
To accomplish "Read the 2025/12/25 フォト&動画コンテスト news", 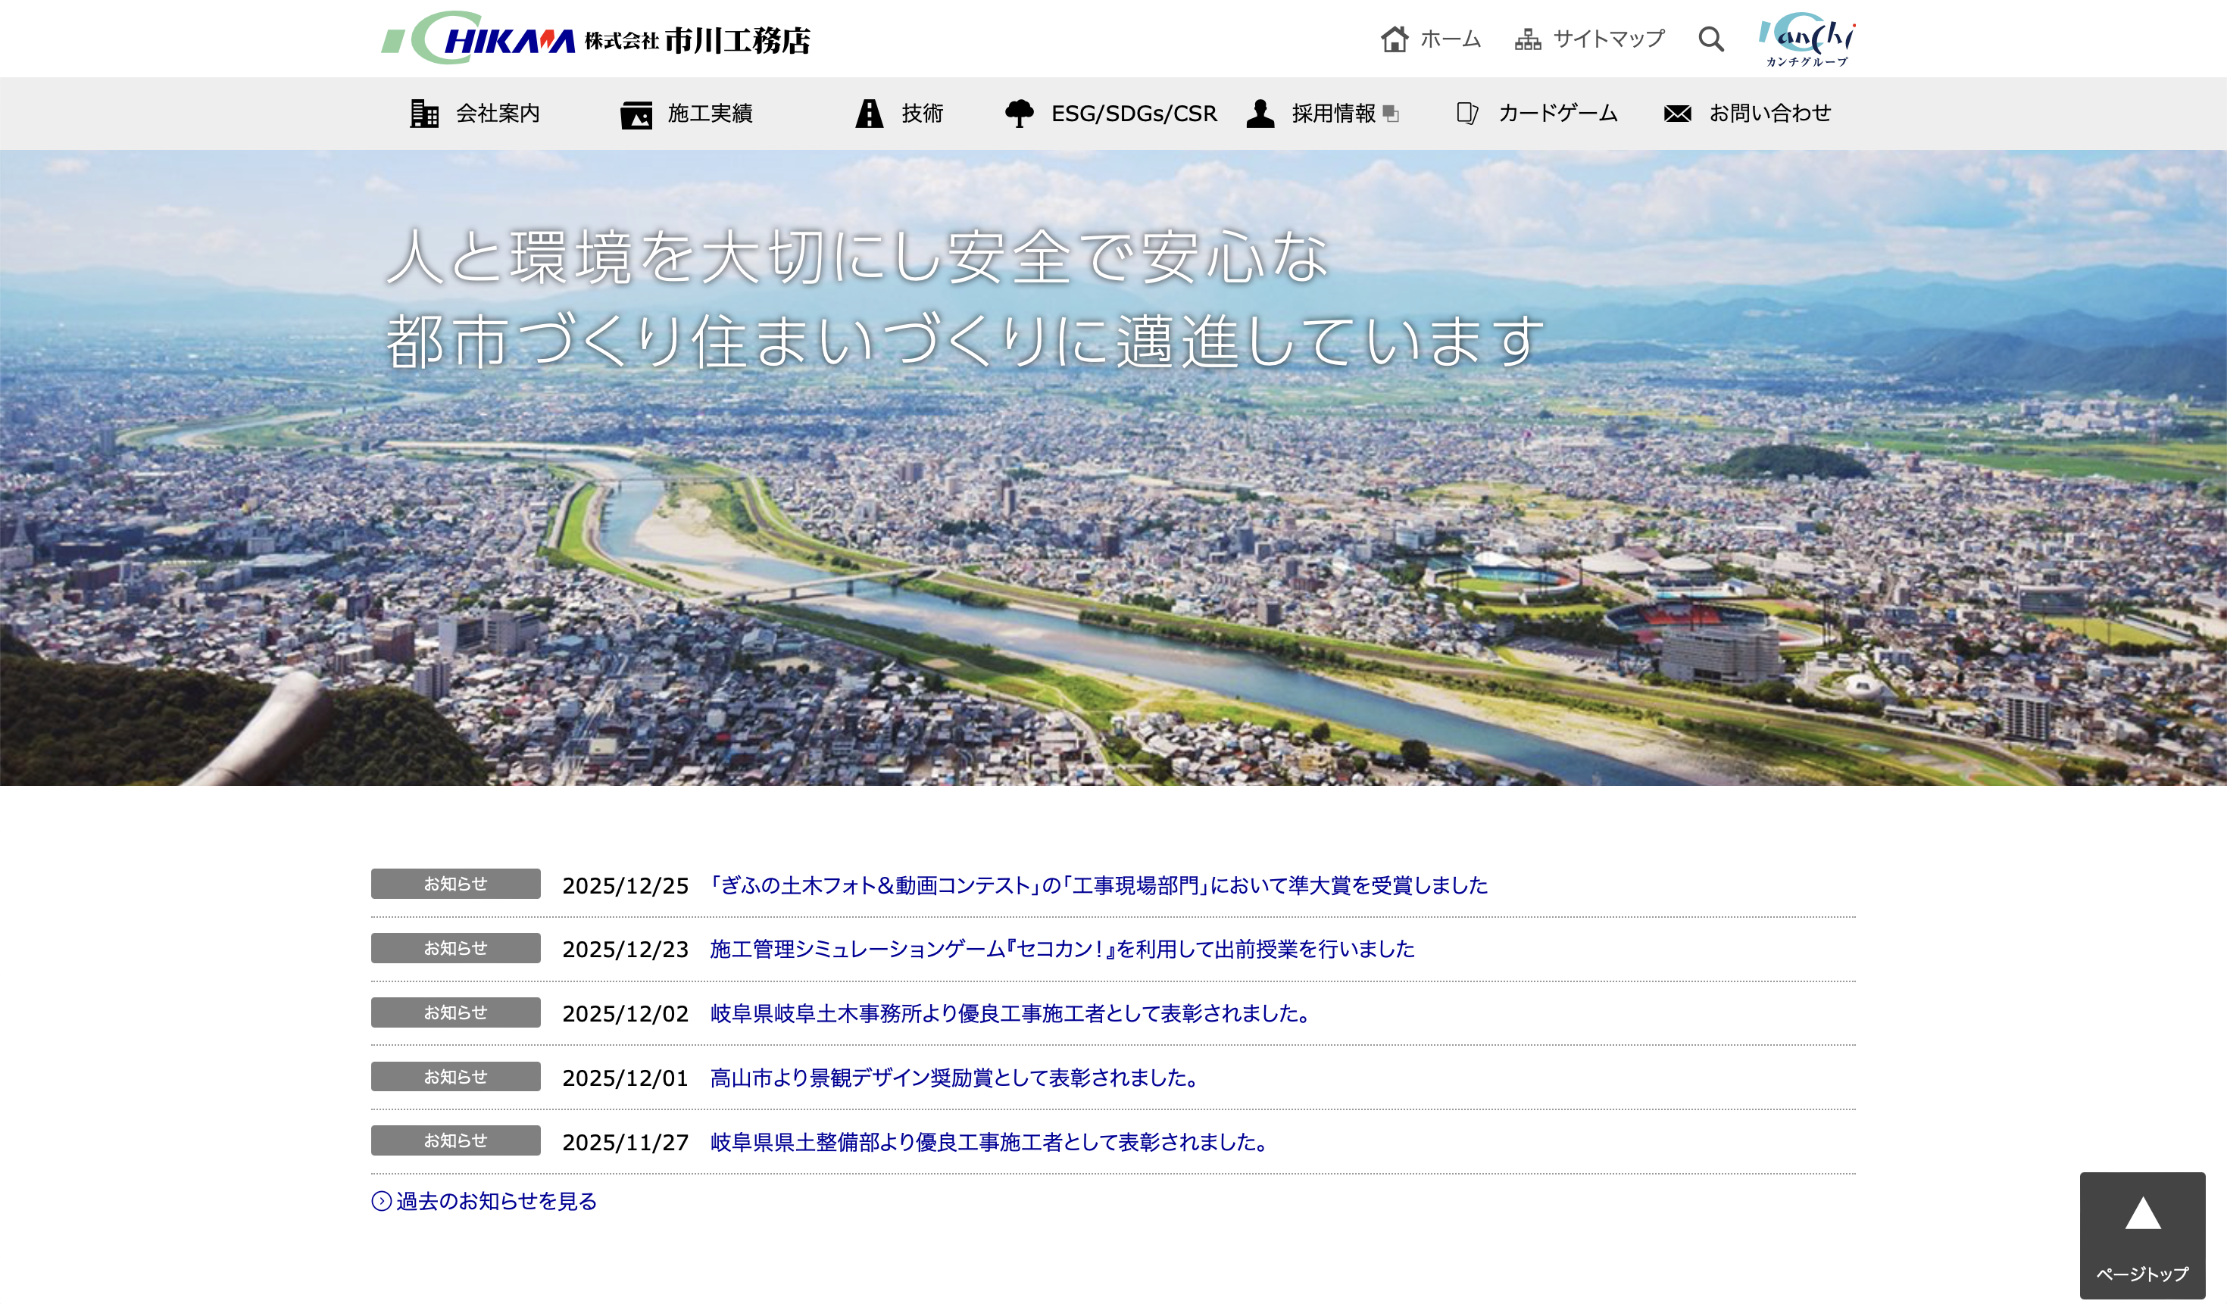I will 1098,885.
